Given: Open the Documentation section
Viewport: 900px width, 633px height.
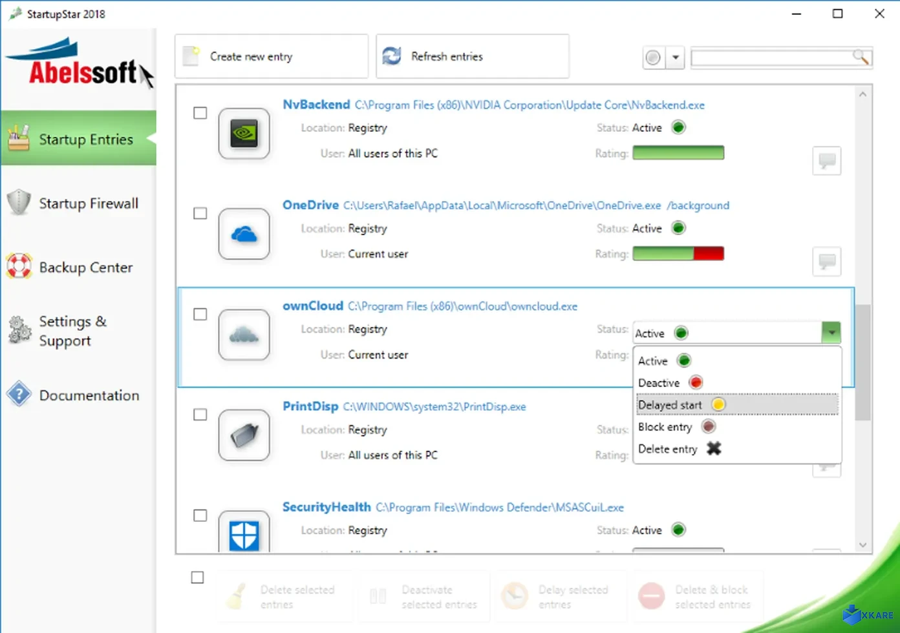Looking at the screenshot, I should pyautogui.click(x=78, y=395).
